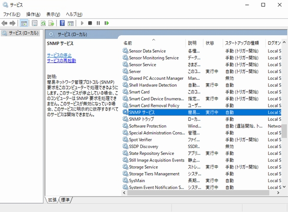Select the サービス (ローカル) tree node

click(x=20, y=33)
